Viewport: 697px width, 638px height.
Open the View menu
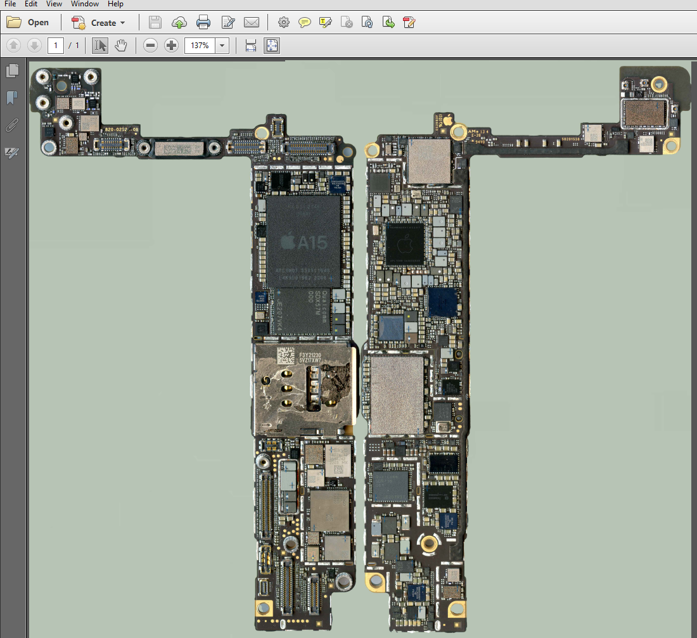(x=54, y=4)
